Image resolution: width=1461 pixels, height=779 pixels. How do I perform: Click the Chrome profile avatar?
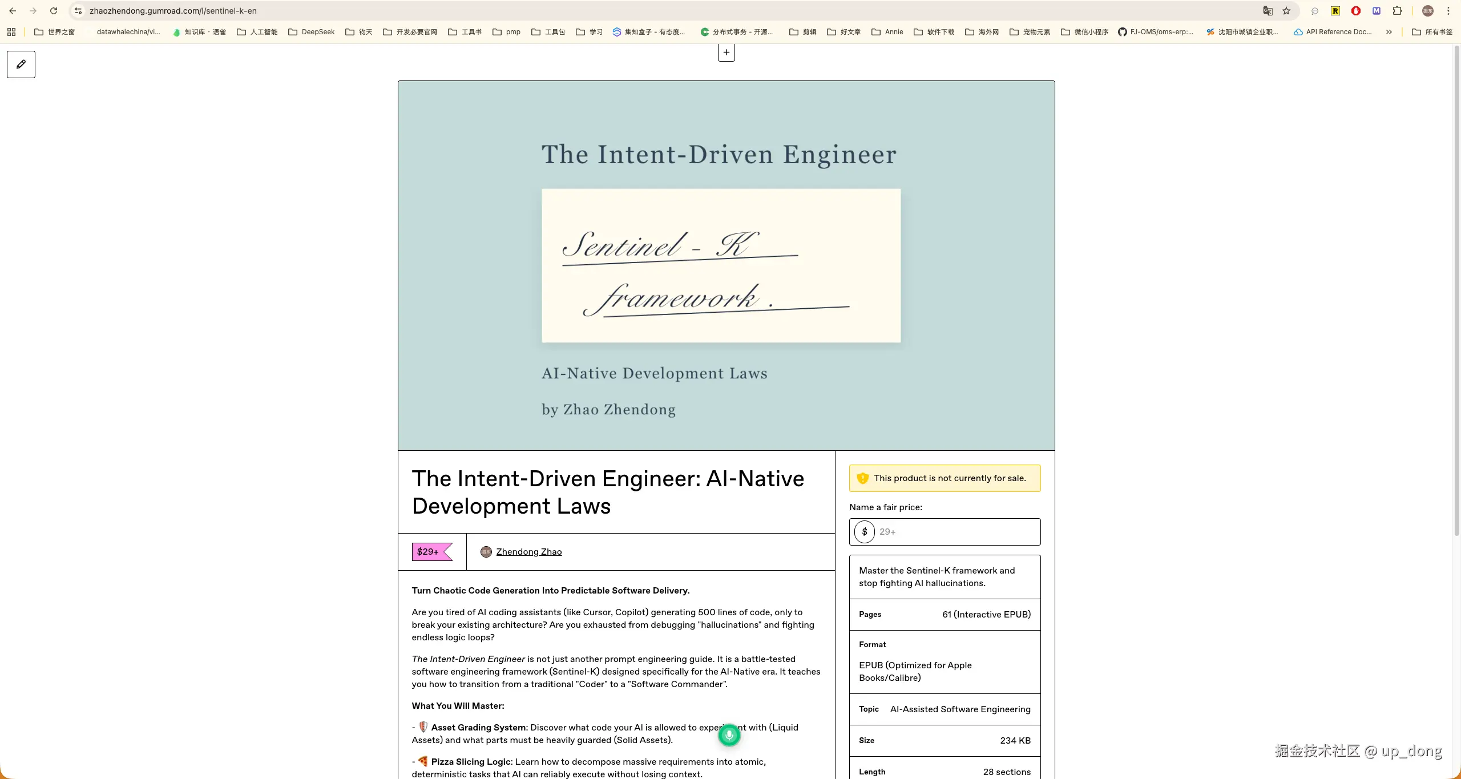[x=1428, y=11]
